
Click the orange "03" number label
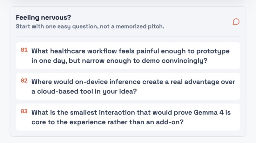(x=24, y=111)
